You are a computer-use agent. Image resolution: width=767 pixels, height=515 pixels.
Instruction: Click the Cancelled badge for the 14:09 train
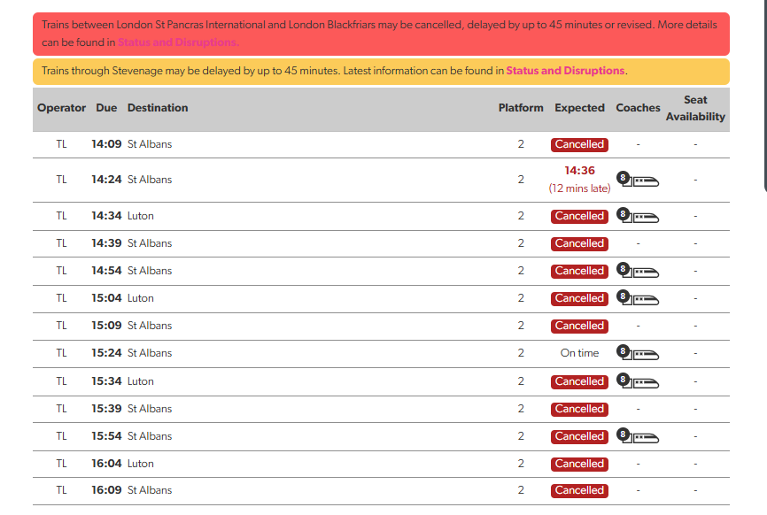click(x=579, y=144)
